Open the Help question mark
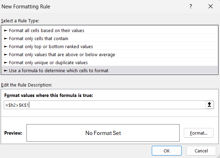This screenshot has height=158, width=220. (190, 6)
